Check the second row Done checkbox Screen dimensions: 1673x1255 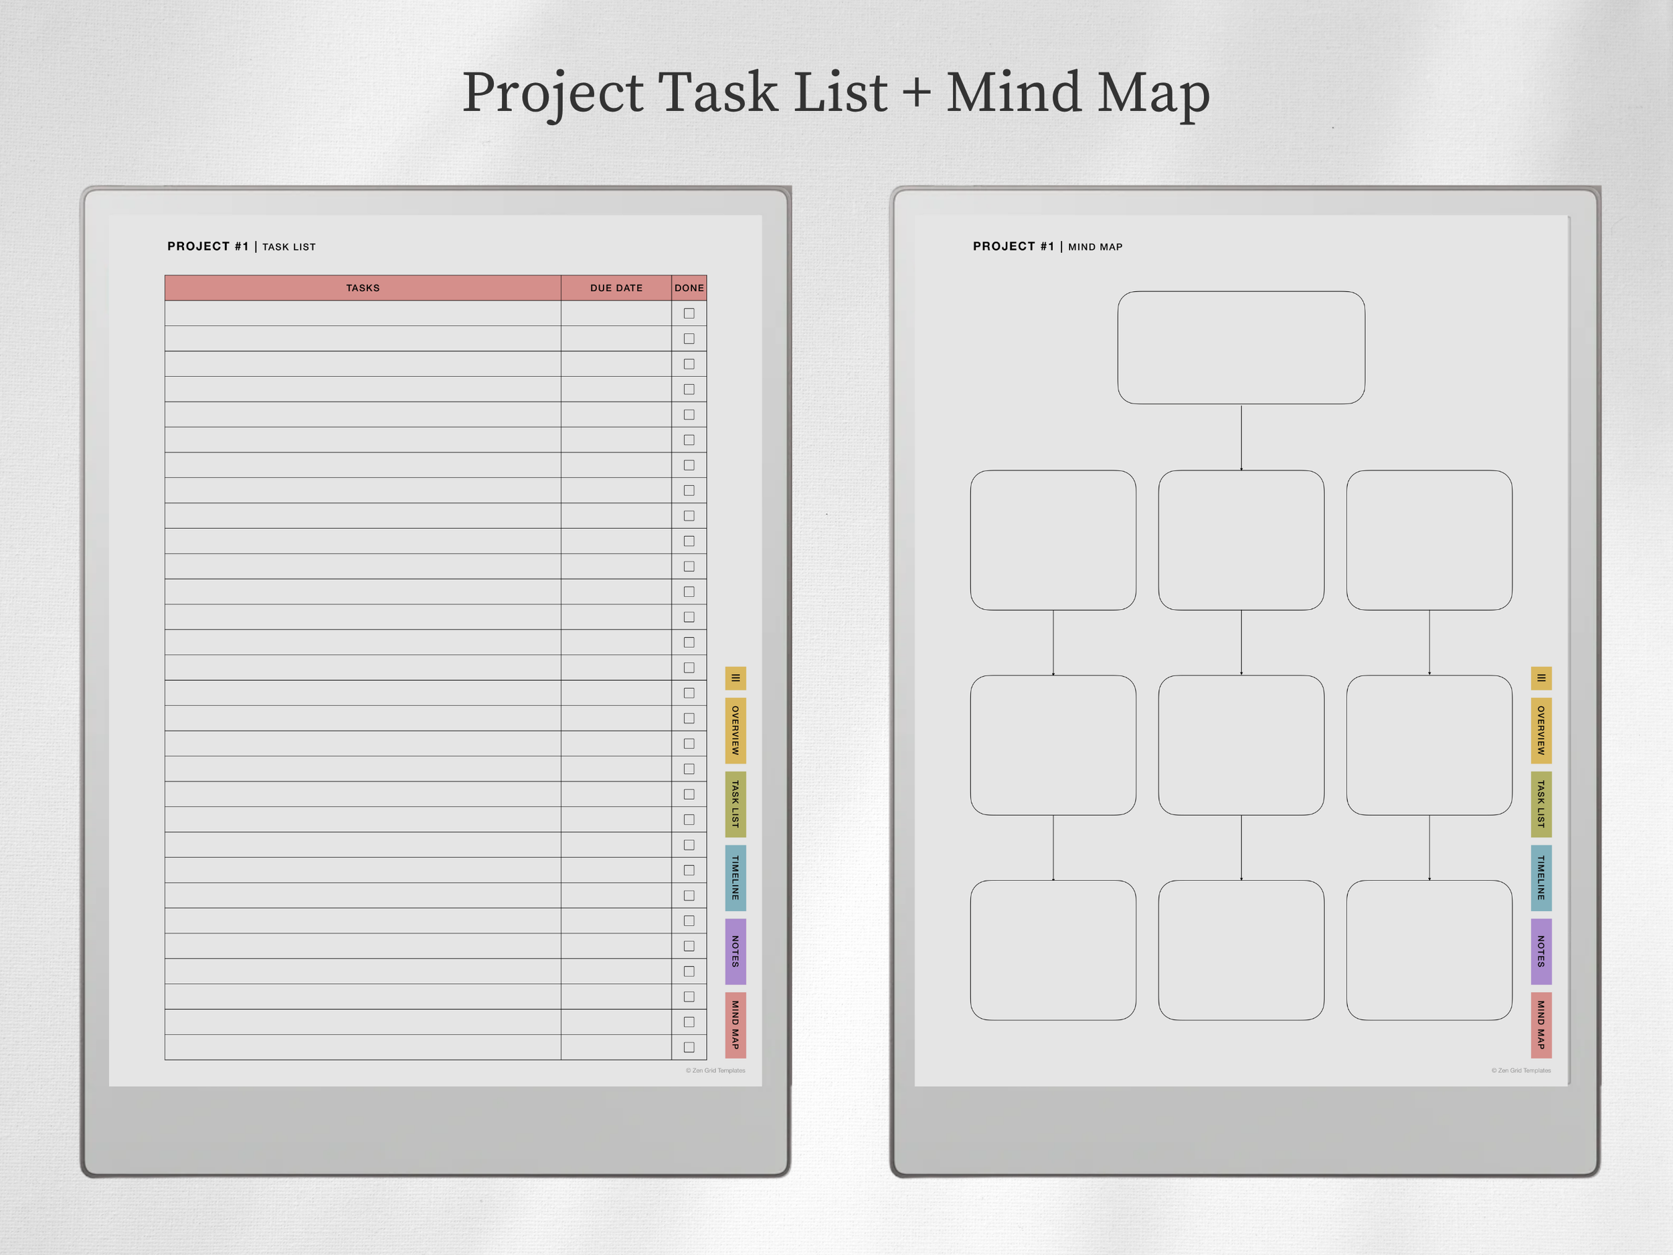(x=689, y=338)
